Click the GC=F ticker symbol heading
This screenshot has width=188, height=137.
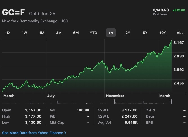point(14,13)
